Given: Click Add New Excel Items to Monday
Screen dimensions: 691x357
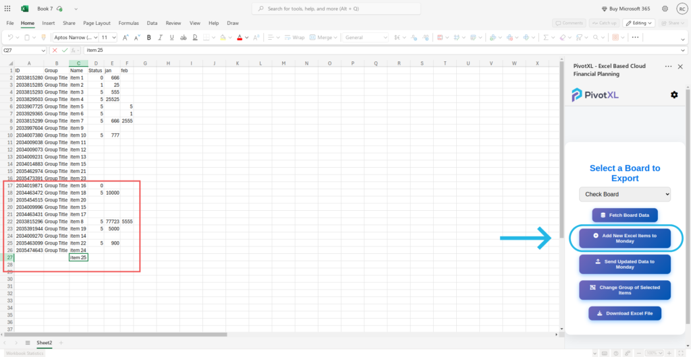Looking at the screenshot, I should point(625,238).
